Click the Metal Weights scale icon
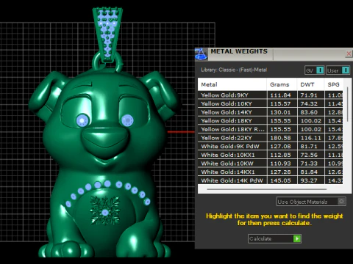Screen dimensions: 353x264 [x=201, y=54]
